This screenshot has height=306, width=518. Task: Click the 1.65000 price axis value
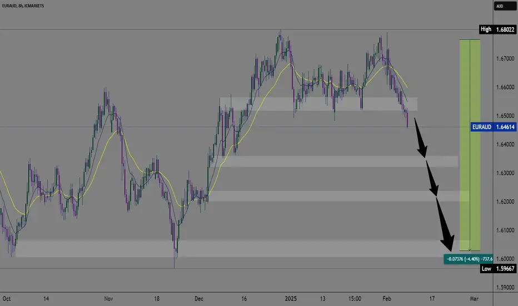[x=505, y=116]
